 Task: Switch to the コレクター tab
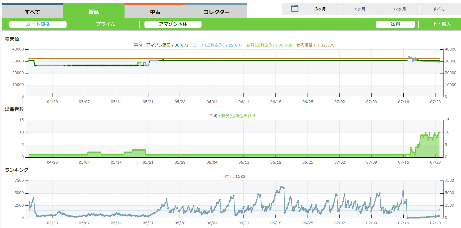tap(216, 12)
